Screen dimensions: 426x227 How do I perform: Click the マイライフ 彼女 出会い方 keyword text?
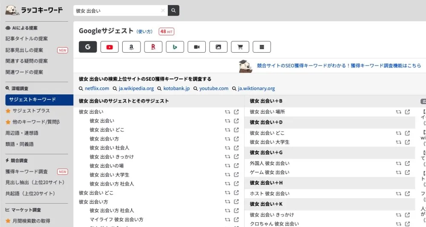(117, 219)
